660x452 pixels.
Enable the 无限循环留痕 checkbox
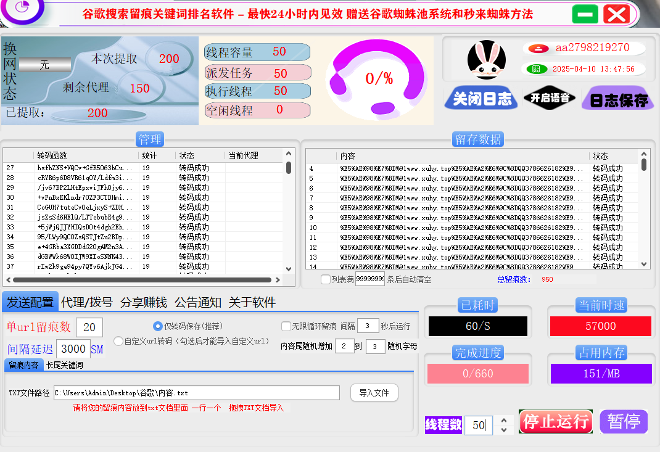[x=287, y=326]
